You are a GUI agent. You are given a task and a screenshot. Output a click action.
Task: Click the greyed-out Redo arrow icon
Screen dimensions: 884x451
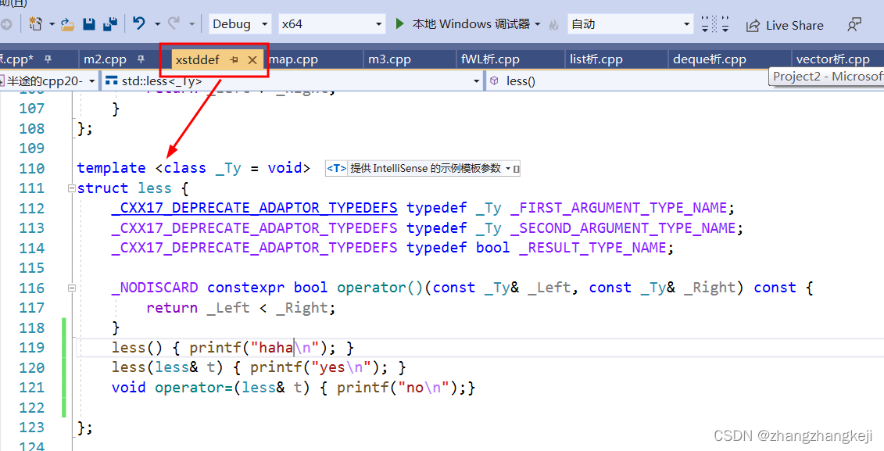(174, 23)
